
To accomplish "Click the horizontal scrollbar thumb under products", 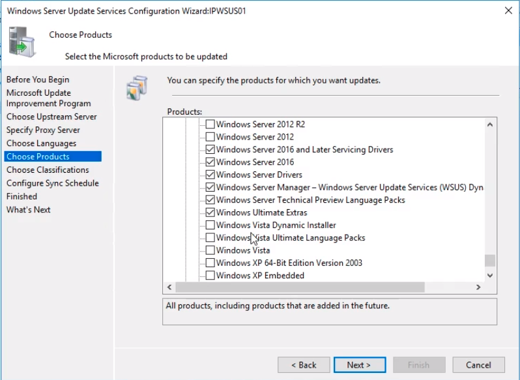I will 300,287.
